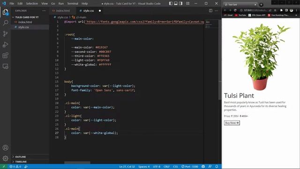Click the notifications bell in status bar
Screen dimensions: 300x169
point(217,167)
